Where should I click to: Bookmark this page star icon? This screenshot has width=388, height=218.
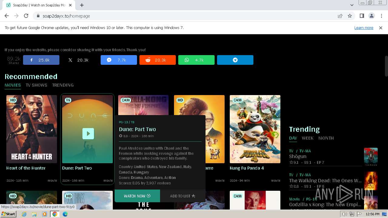[350, 16]
